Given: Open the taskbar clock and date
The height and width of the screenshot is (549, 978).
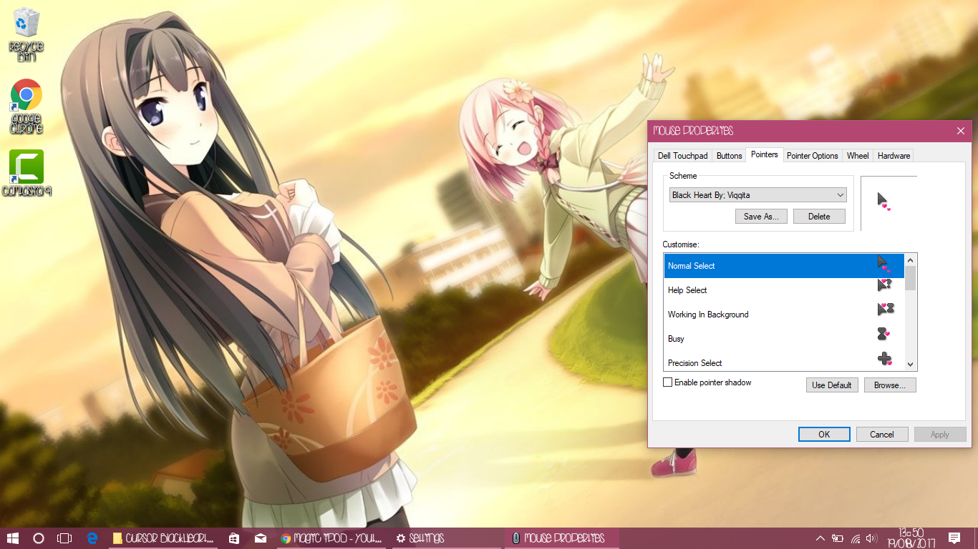Looking at the screenshot, I should (911, 538).
